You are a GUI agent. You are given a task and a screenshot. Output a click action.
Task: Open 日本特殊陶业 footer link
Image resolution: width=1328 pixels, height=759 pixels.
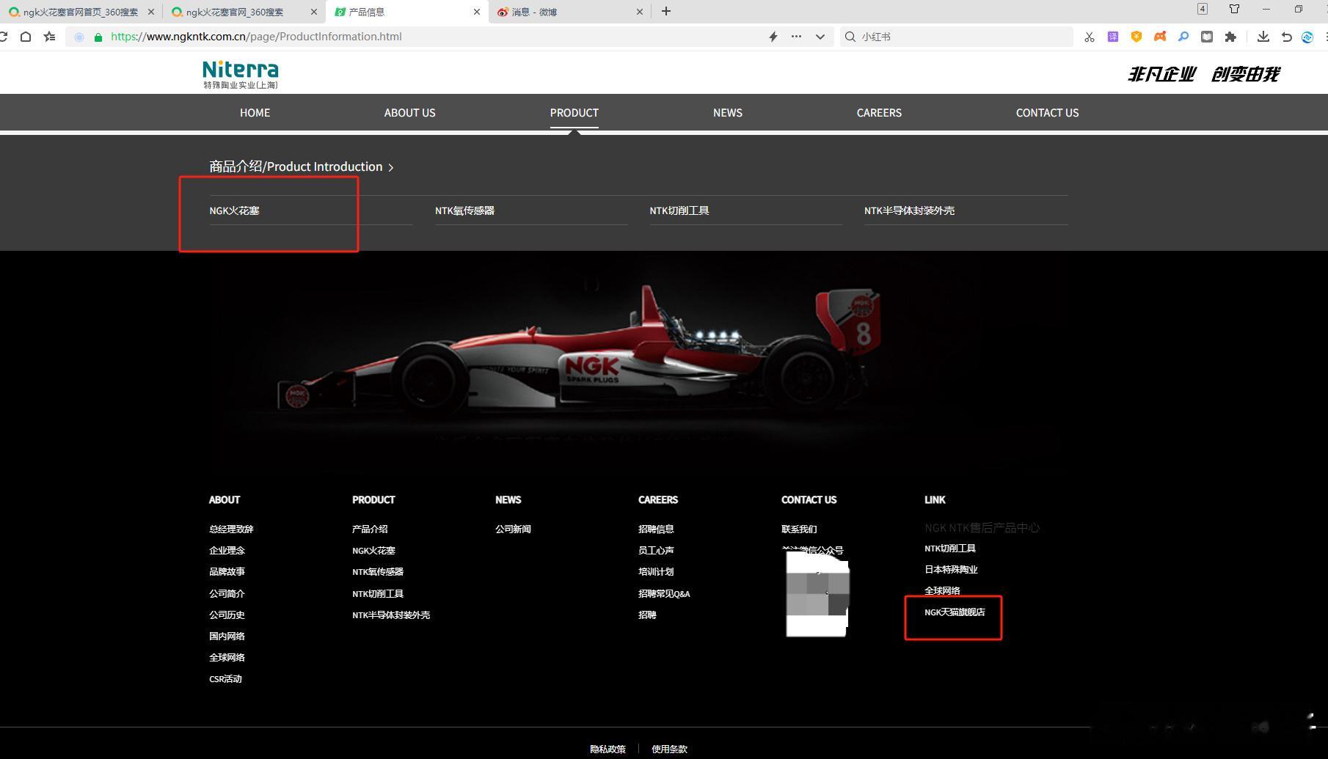951,569
